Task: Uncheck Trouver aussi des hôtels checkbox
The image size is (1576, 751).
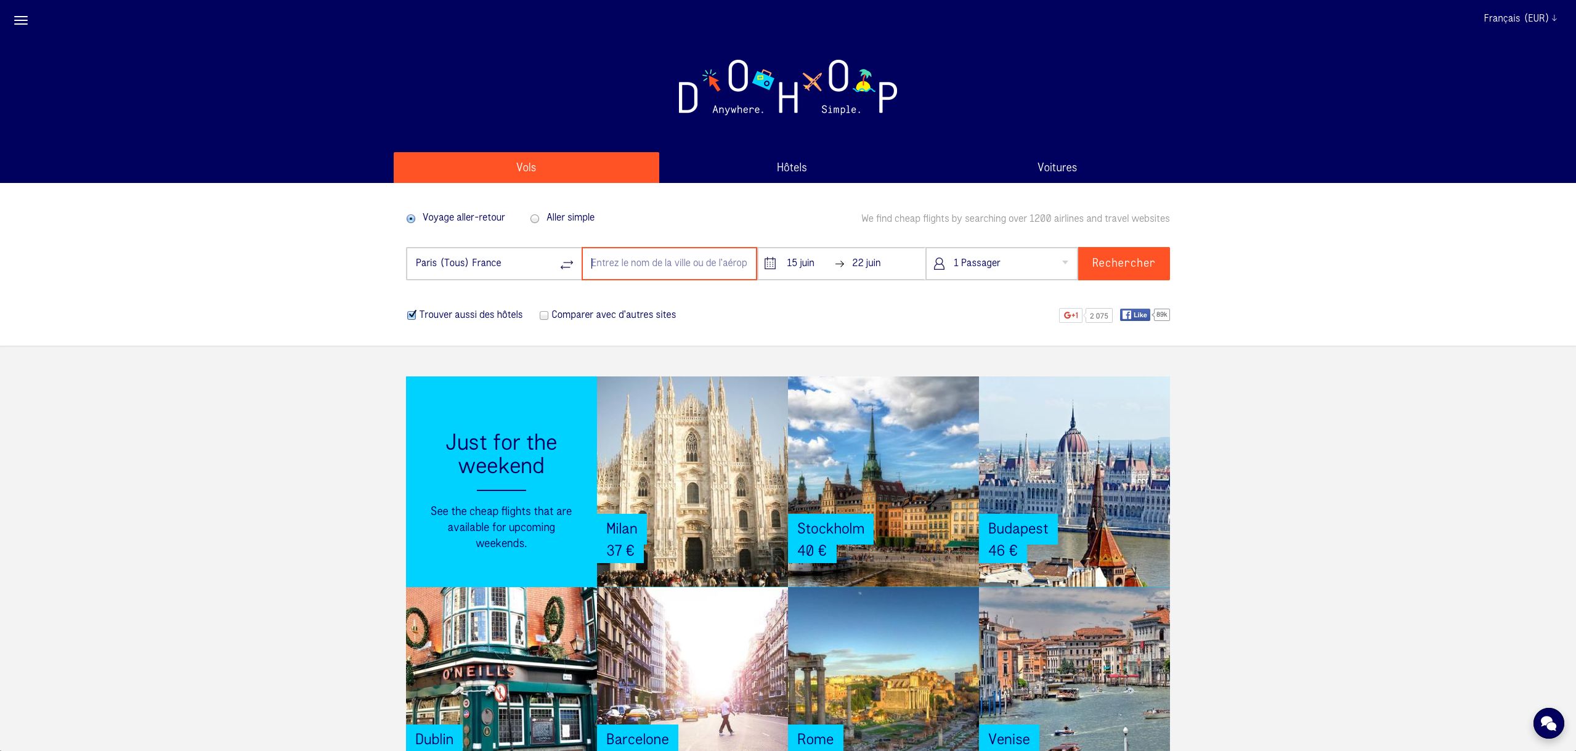Action: [412, 315]
